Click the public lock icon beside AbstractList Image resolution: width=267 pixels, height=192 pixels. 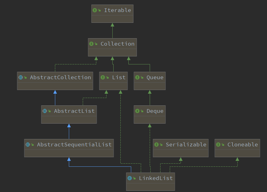(49, 111)
